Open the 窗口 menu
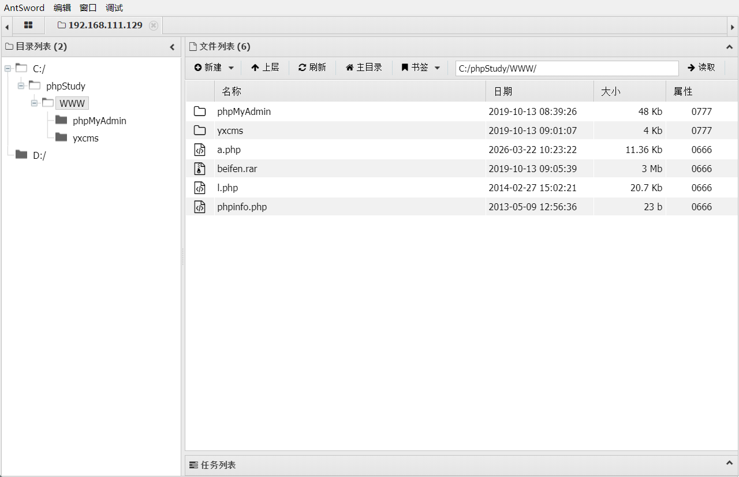 tap(88, 8)
